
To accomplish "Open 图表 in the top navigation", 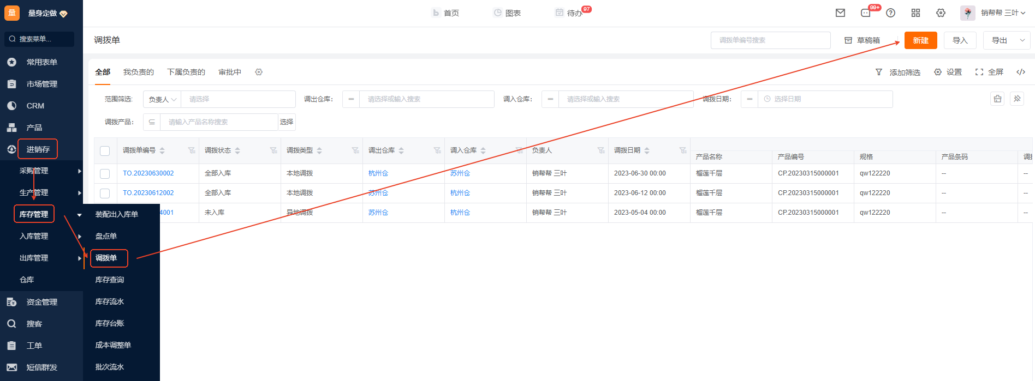I will 507,13.
